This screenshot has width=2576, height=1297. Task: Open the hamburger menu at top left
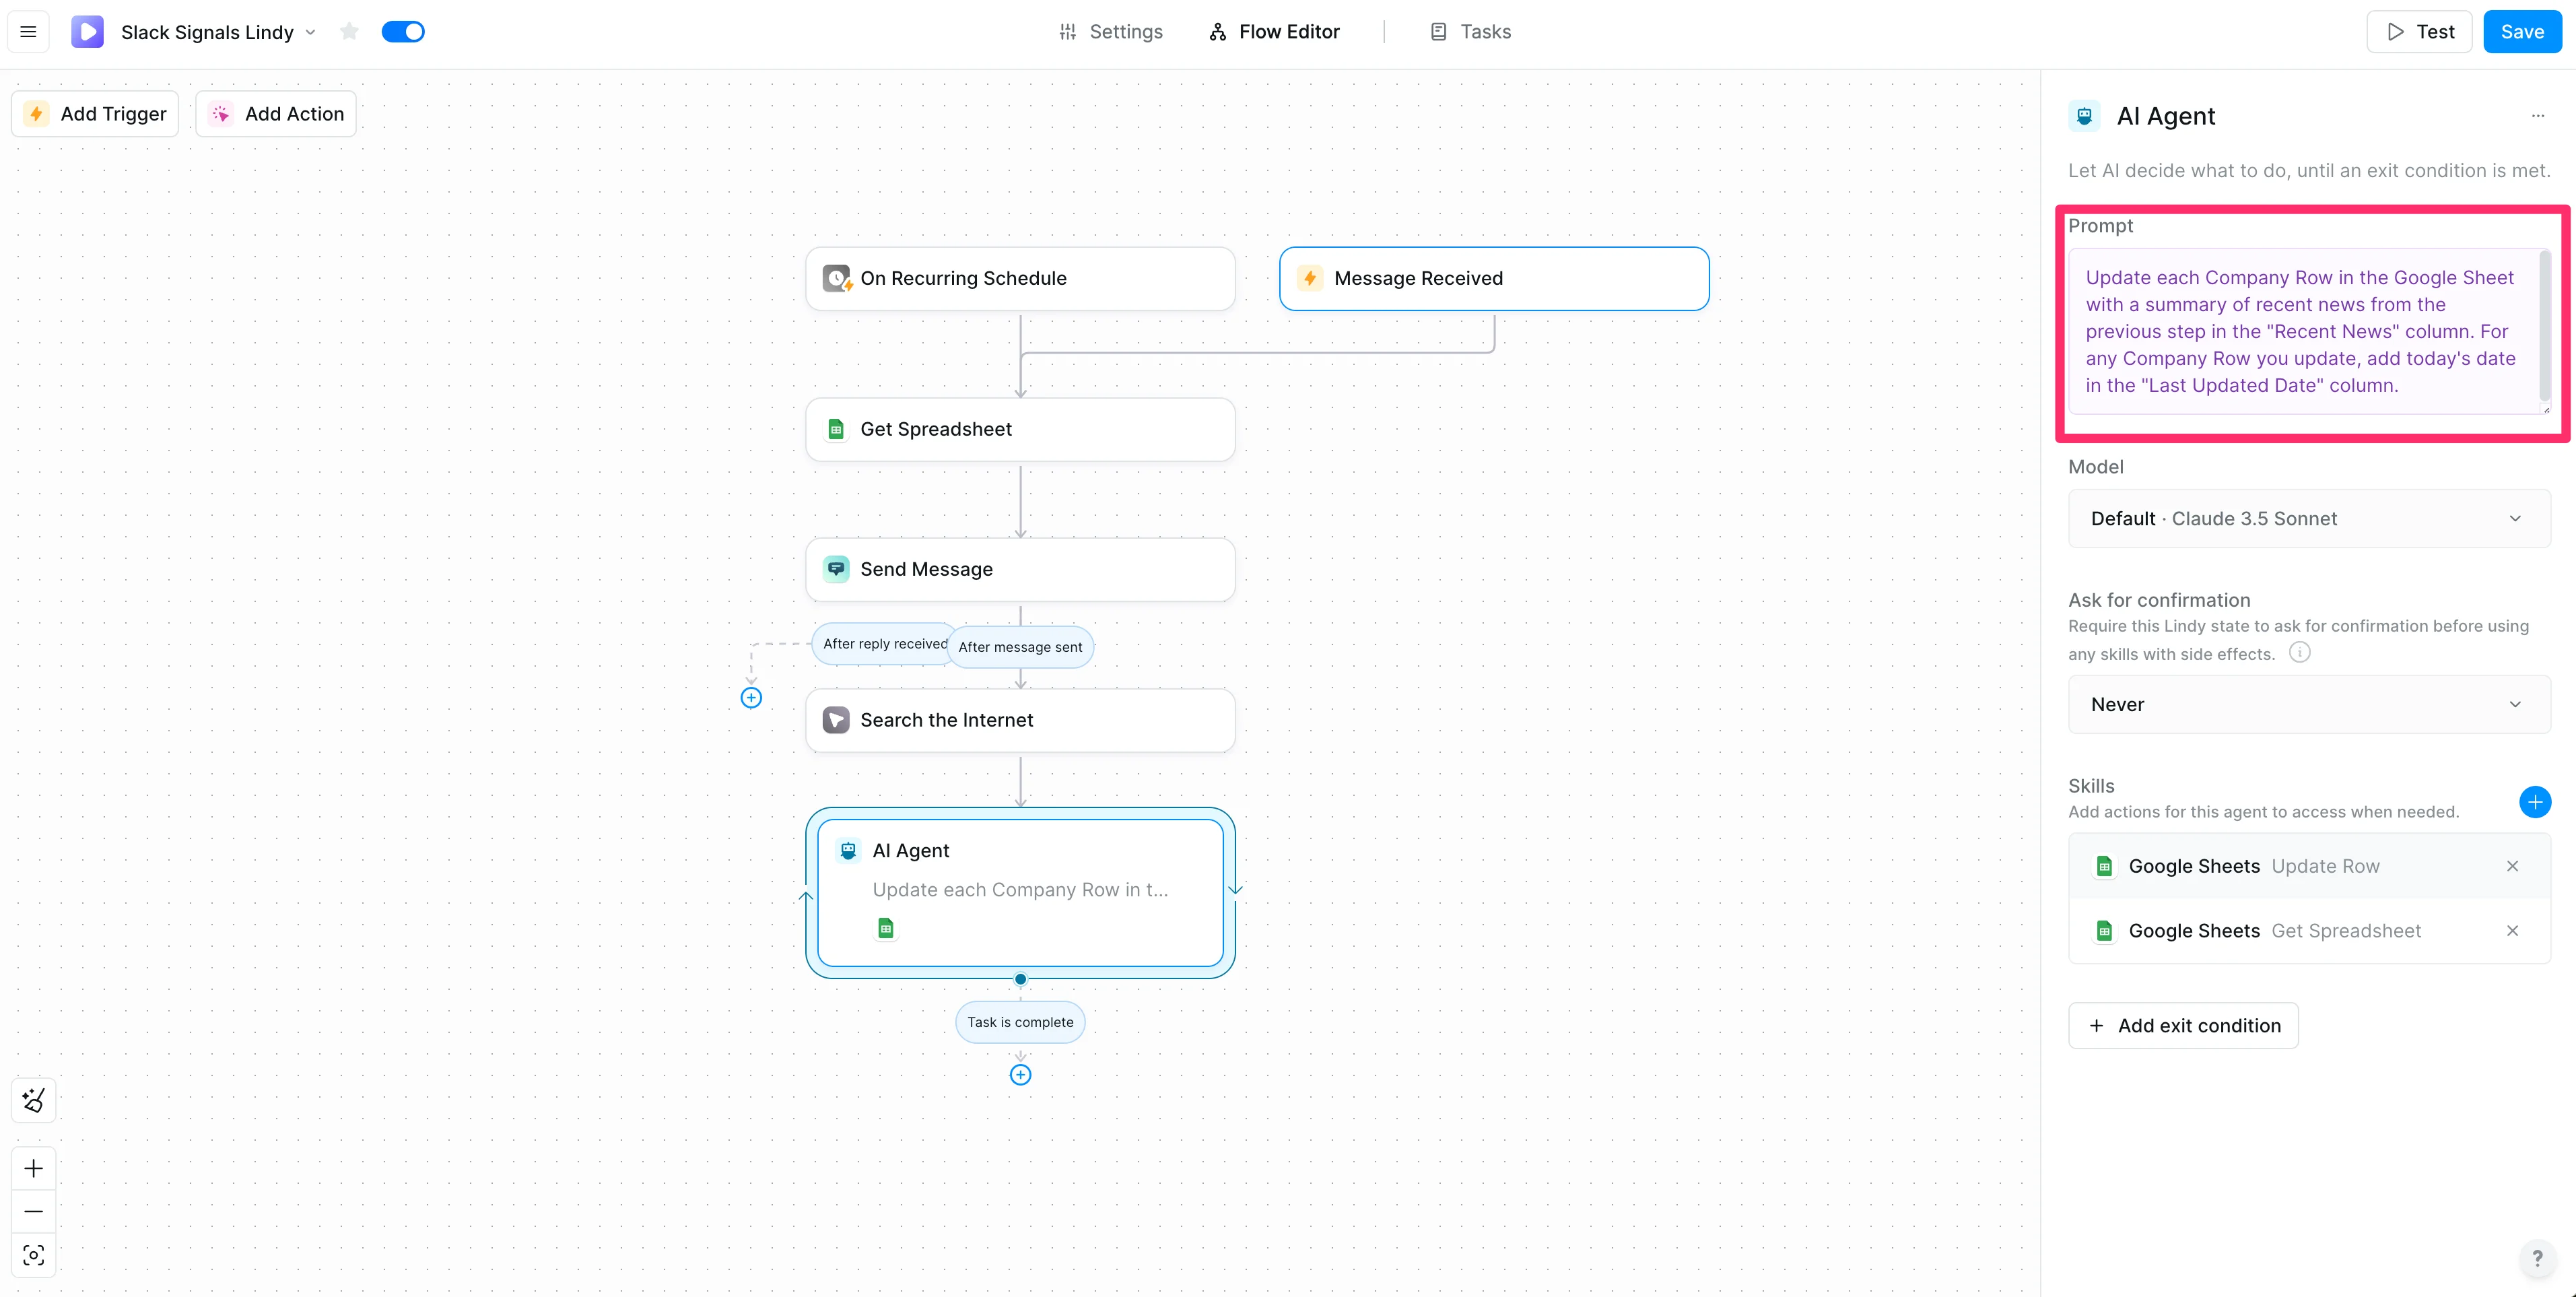pyautogui.click(x=29, y=32)
